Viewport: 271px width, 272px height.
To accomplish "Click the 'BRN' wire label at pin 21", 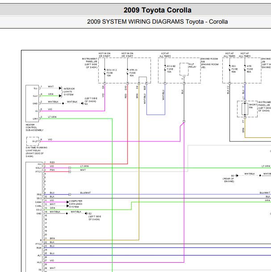I will tap(52, 239).
